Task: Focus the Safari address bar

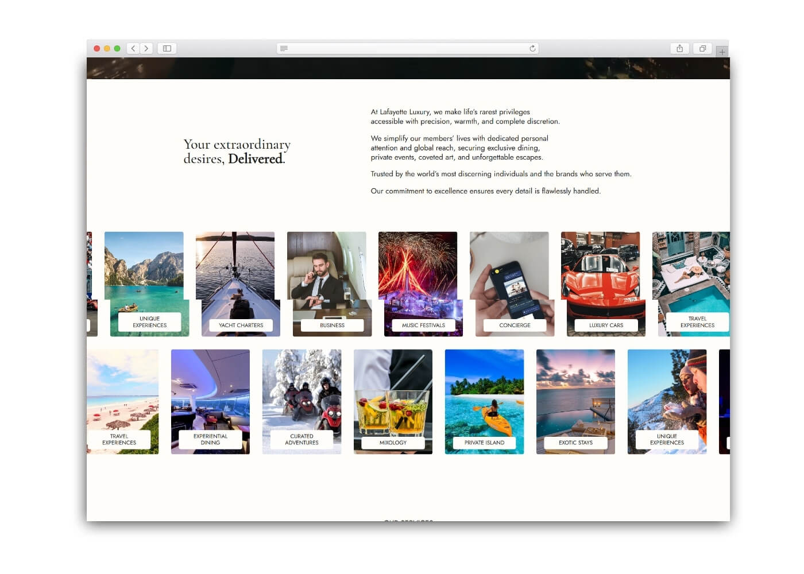Action: [x=408, y=48]
